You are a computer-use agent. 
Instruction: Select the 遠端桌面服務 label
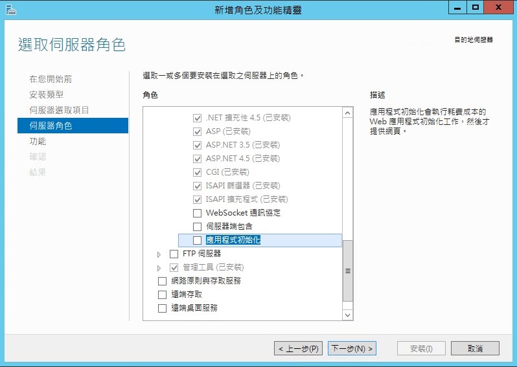[194, 308]
